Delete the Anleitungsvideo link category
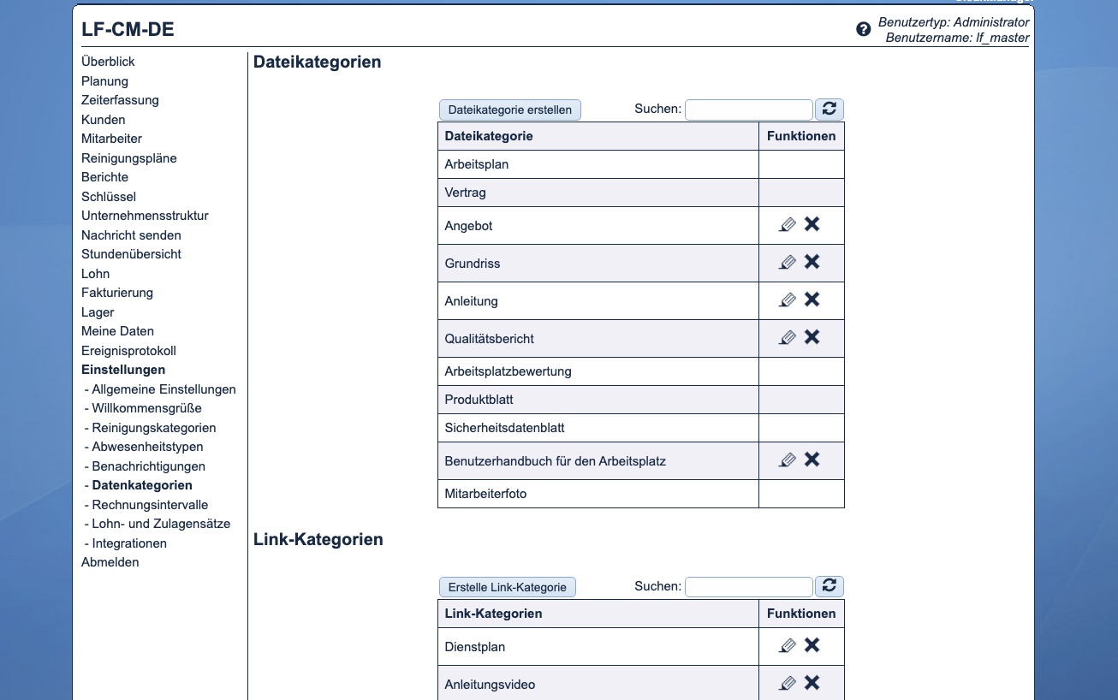 coord(812,682)
